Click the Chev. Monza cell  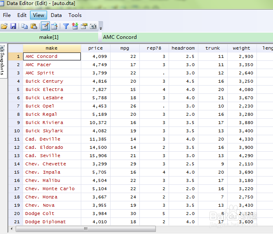coord(52,197)
